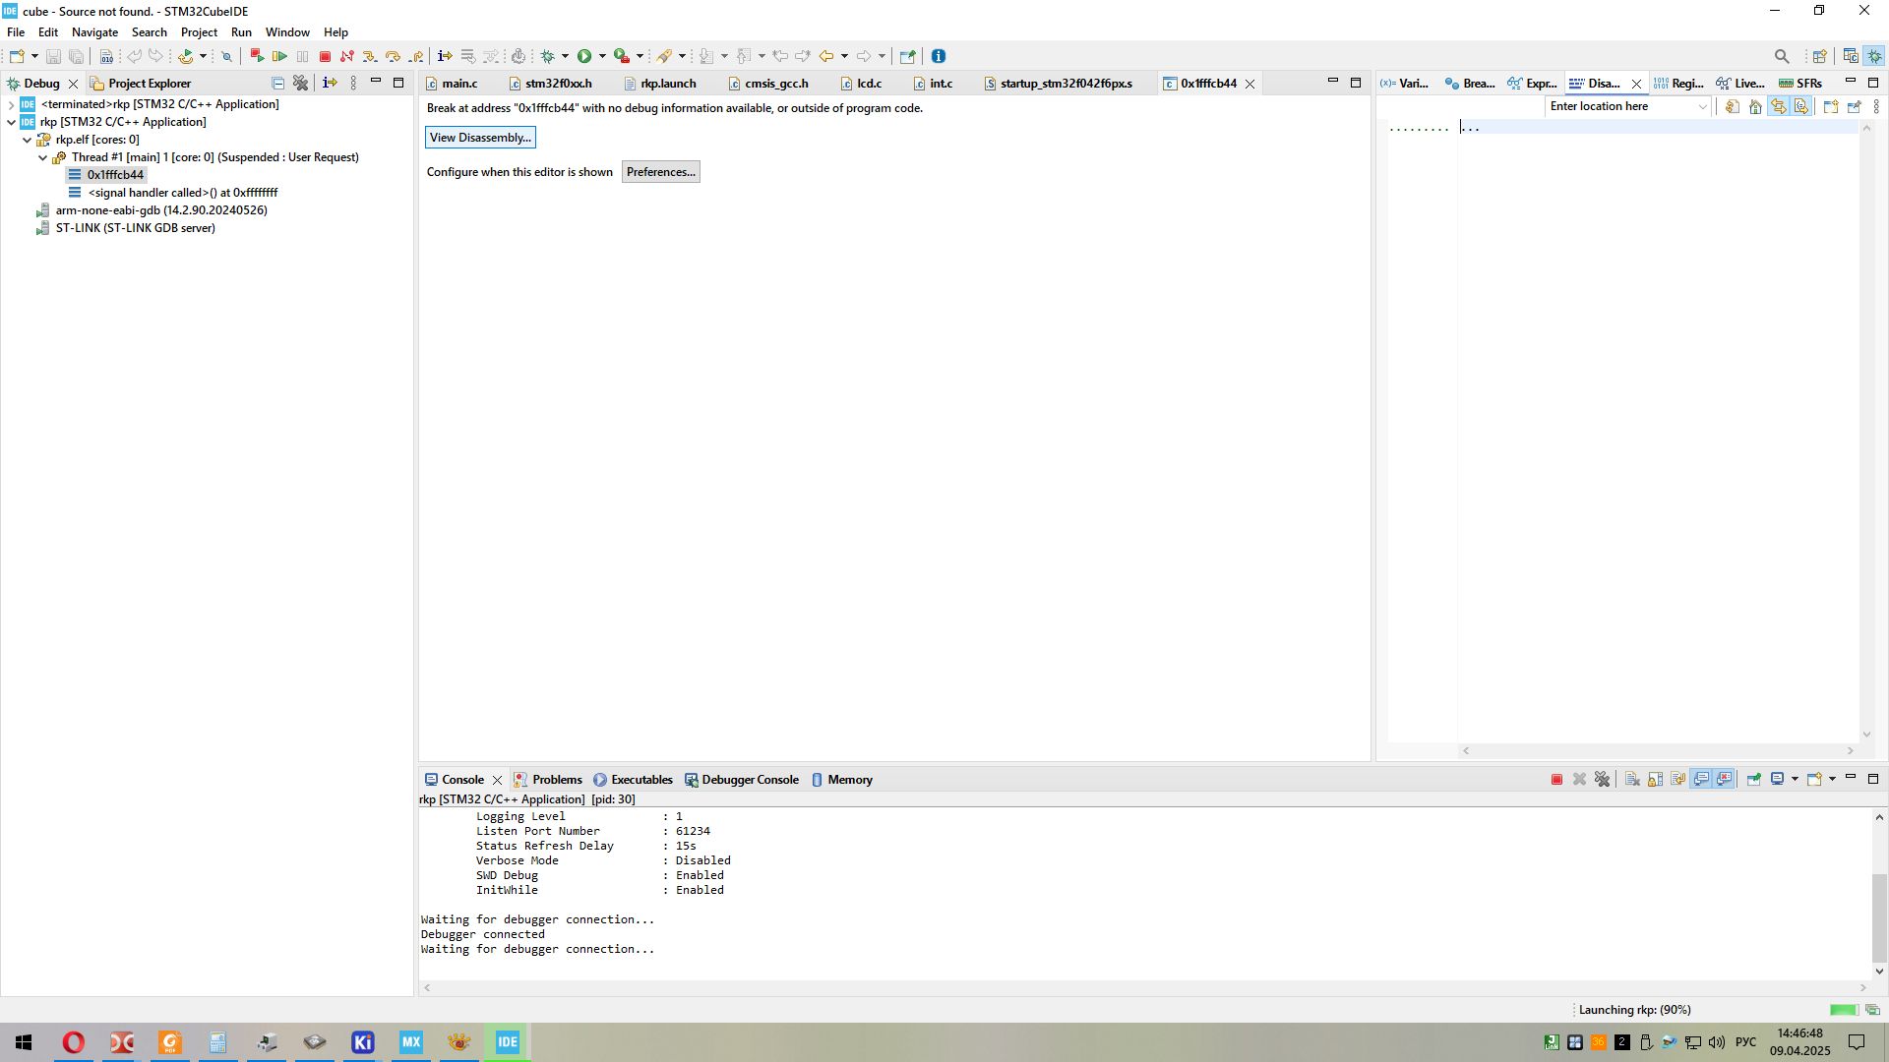Switch to the stm32f0xx.h editor tab

coord(551,84)
